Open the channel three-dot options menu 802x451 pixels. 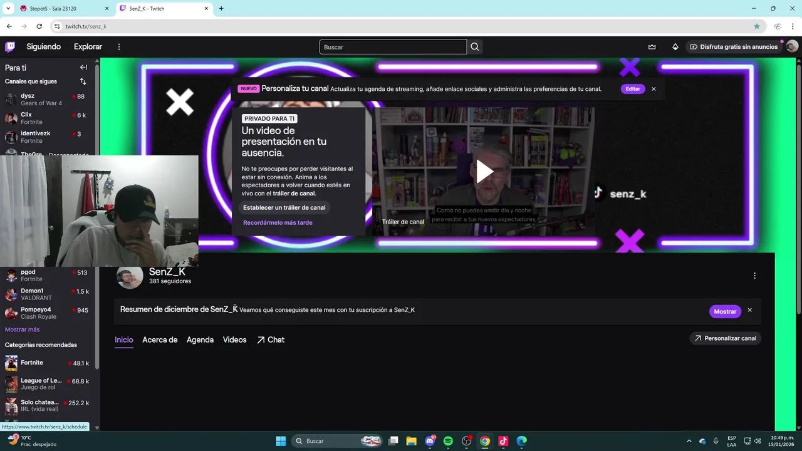click(x=754, y=276)
